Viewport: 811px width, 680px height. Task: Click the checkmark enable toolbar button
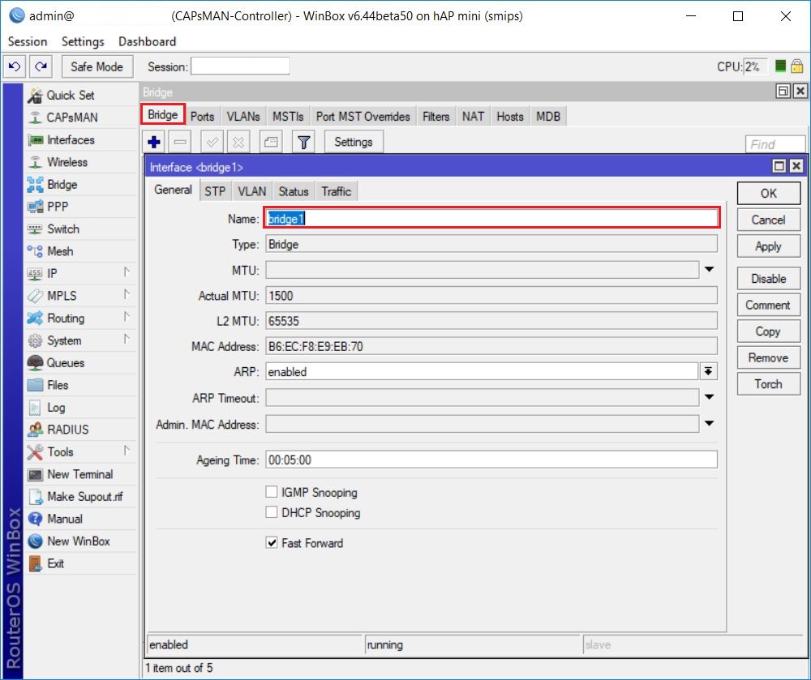tap(212, 142)
